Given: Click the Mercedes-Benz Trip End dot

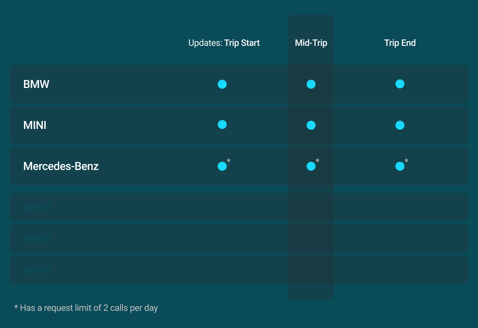Looking at the screenshot, I should [x=400, y=166].
